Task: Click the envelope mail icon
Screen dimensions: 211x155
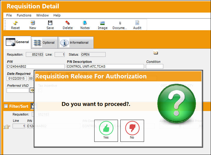Action: tap(155, 53)
